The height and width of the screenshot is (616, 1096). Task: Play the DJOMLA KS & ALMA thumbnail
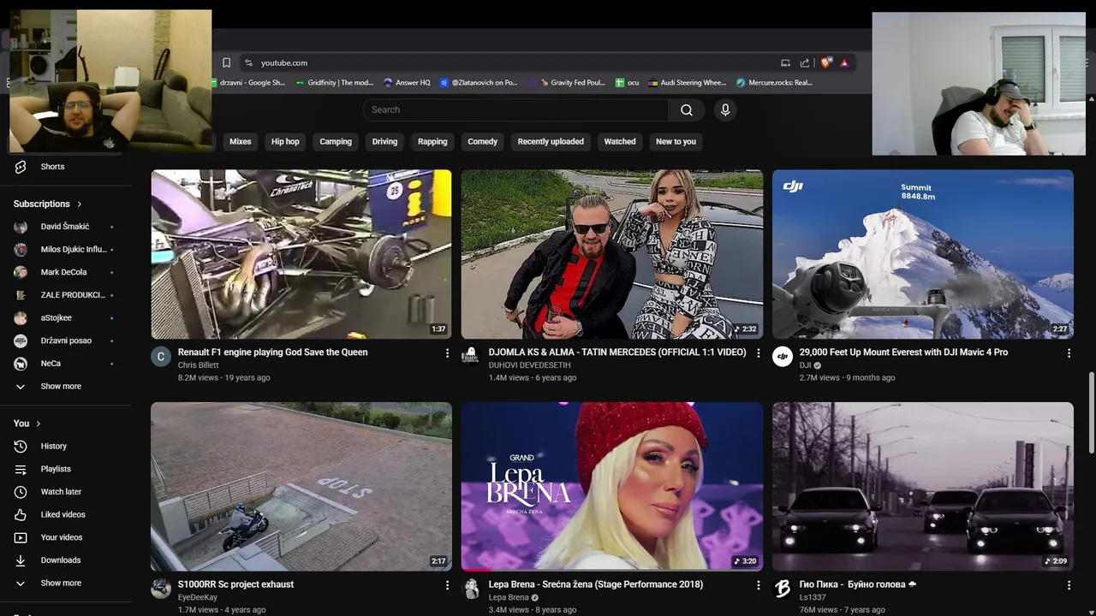tap(611, 254)
